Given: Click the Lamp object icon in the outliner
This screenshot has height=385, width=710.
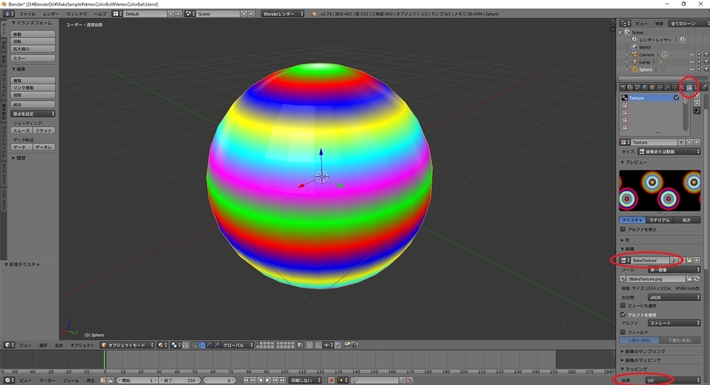Looking at the screenshot, I should tap(635, 62).
